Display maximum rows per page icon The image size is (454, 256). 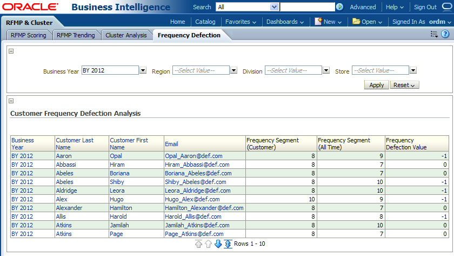tap(228, 244)
